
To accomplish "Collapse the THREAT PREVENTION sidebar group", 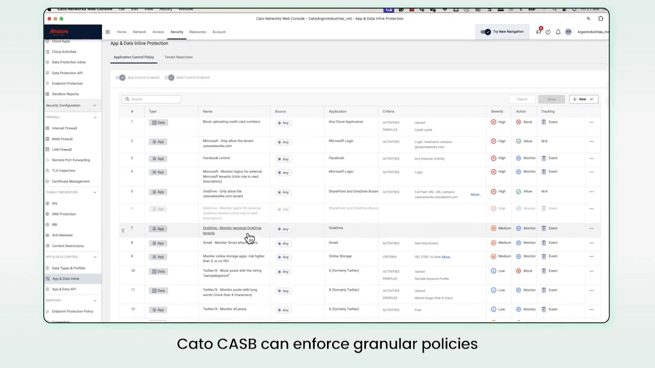I will pos(95,193).
